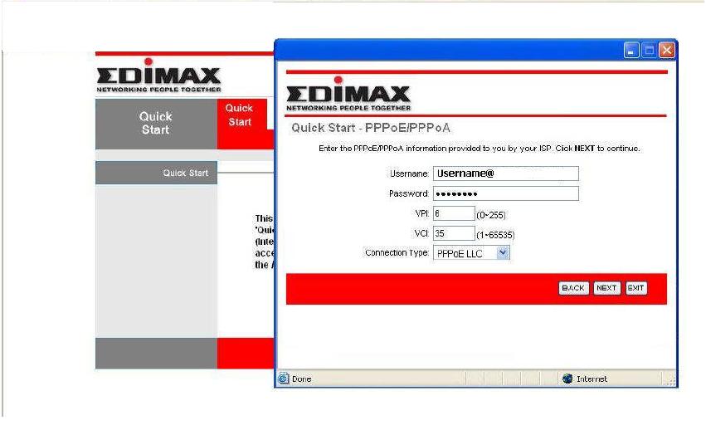Click the page icon in the status bar
Viewport: 706px width, 425px height.
[283, 379]
